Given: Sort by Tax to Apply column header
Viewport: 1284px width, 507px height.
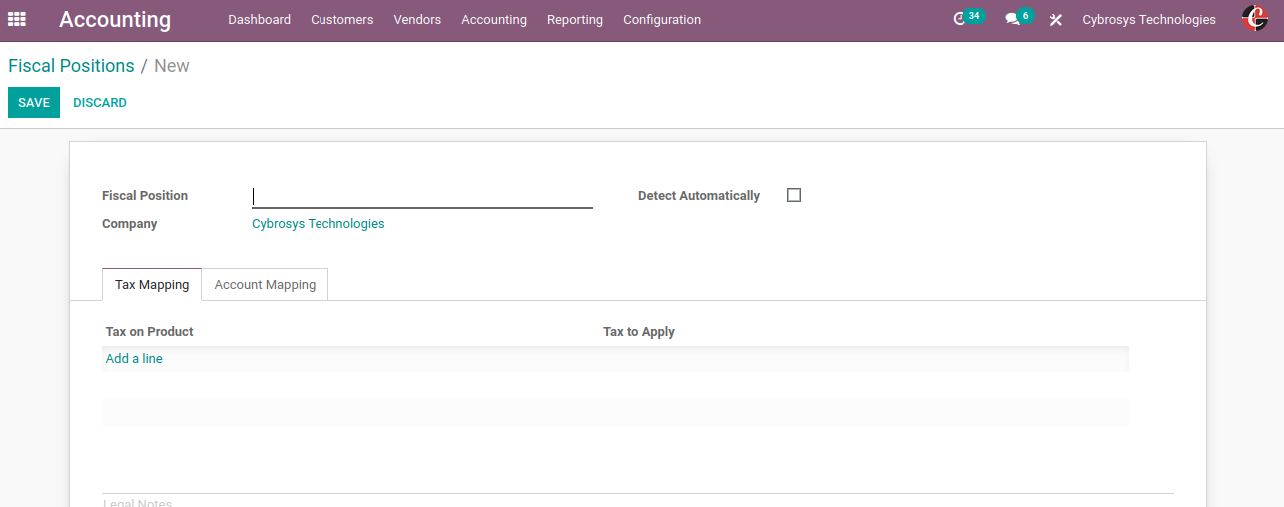Looking at the screenshot, I should [639, 332].
